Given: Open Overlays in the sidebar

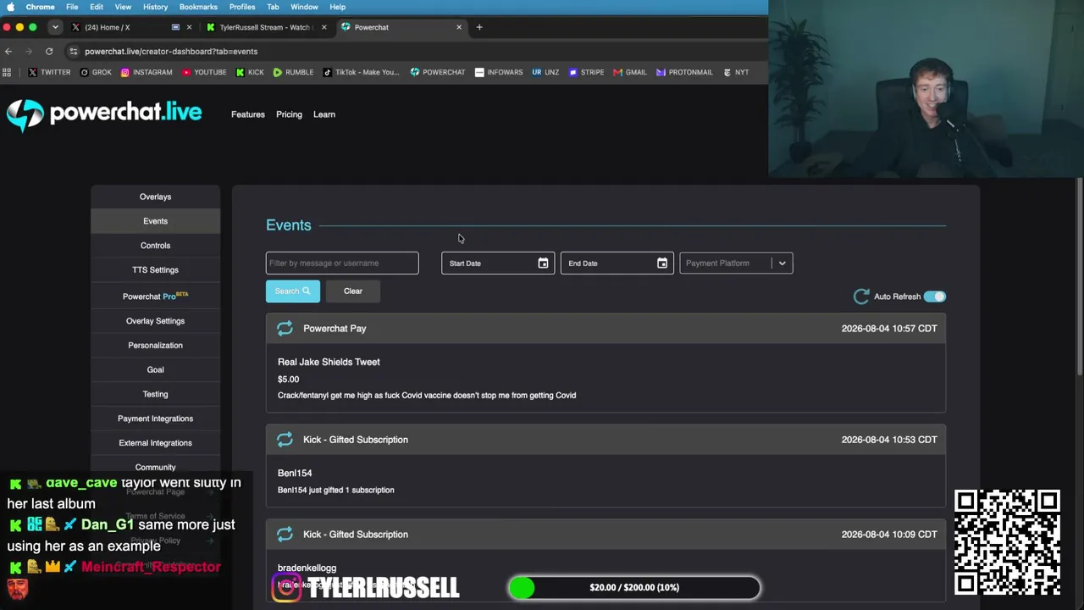Looking at the screenshot, I should (x=155, y=197).
